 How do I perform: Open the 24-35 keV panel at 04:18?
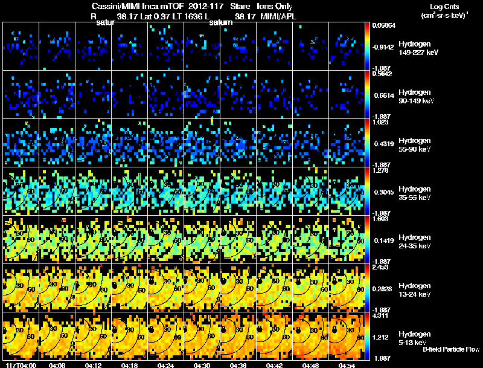(x=130, y=239)
